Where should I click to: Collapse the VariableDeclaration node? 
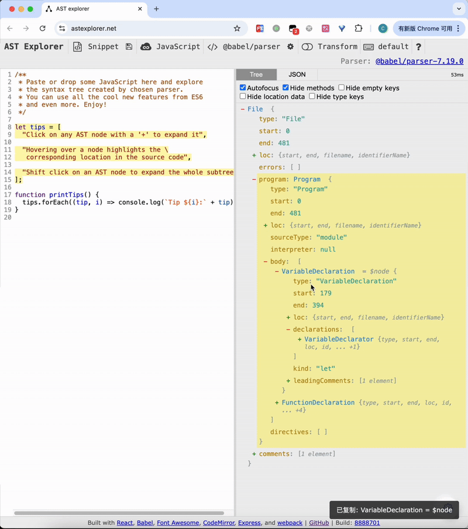click(277, 272)
